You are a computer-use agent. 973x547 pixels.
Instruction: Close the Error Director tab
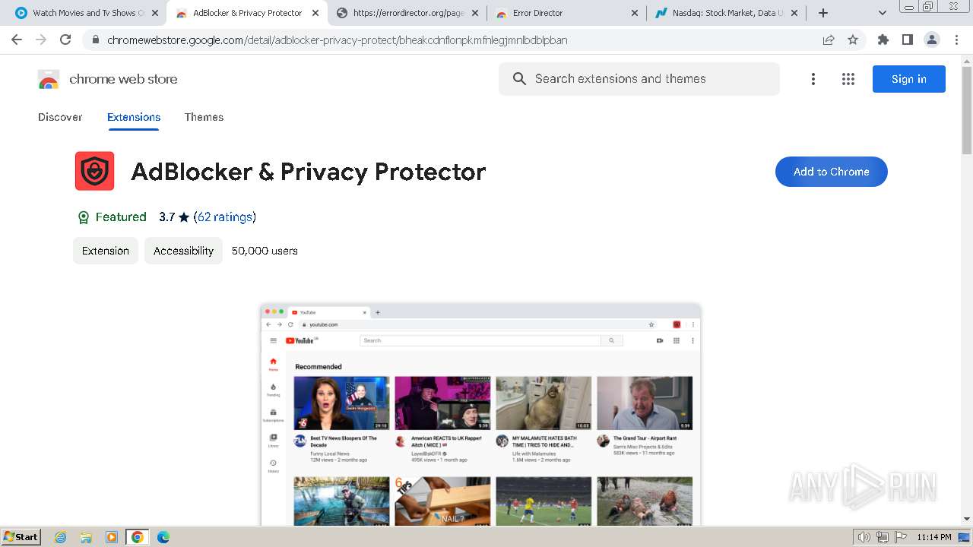tap(635, 13)
